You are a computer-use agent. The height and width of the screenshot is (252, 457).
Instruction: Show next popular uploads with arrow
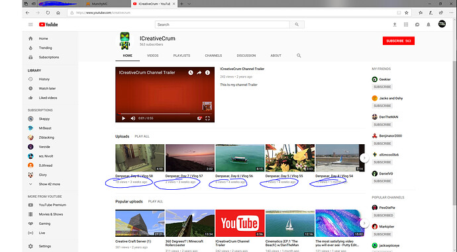point(364,223)
